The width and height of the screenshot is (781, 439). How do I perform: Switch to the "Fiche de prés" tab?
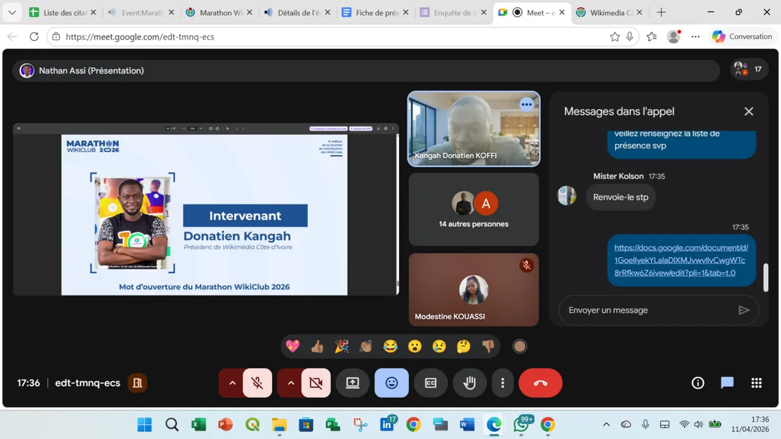tap(376, 12)
